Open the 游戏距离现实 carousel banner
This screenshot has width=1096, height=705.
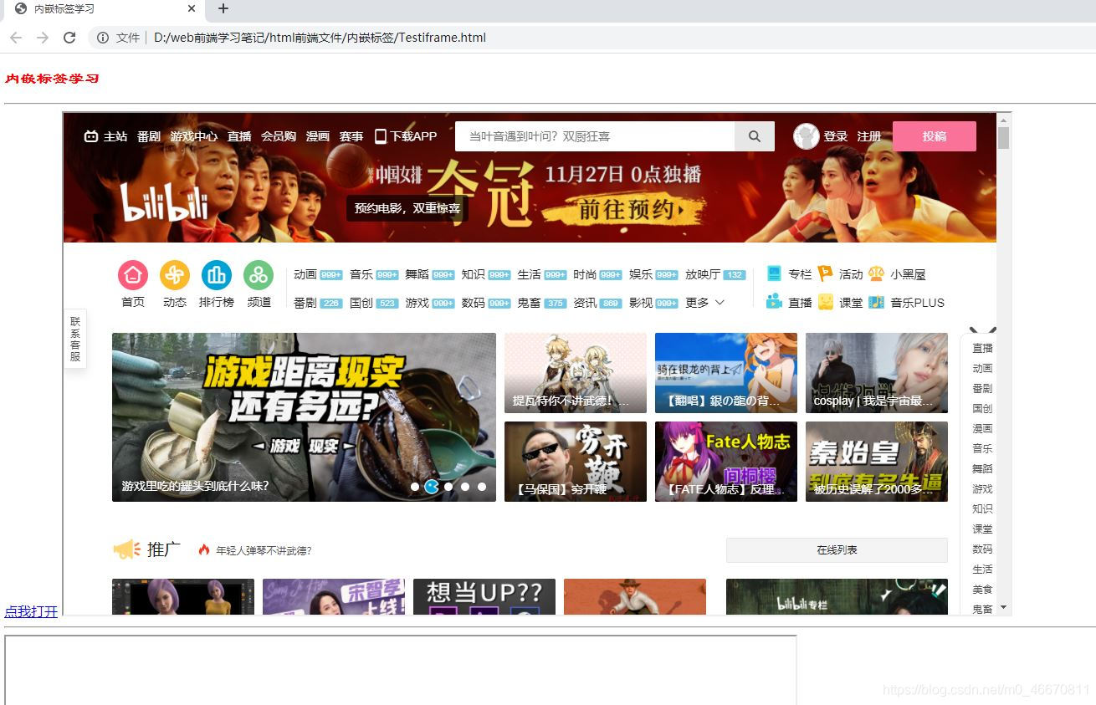coord(304,417)
